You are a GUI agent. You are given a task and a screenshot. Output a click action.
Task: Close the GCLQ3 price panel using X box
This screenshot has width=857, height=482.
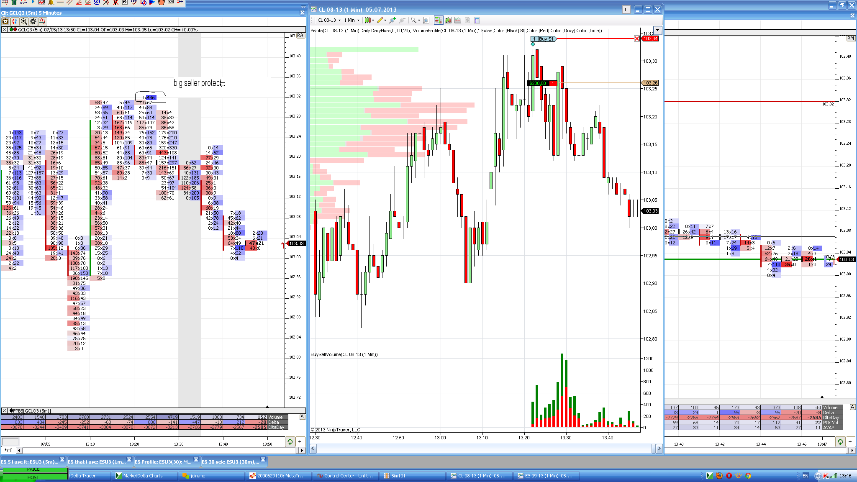4,30
